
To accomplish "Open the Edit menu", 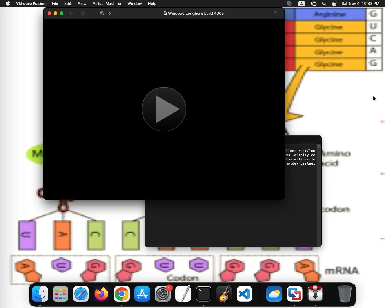I will (x=68, y=4).
